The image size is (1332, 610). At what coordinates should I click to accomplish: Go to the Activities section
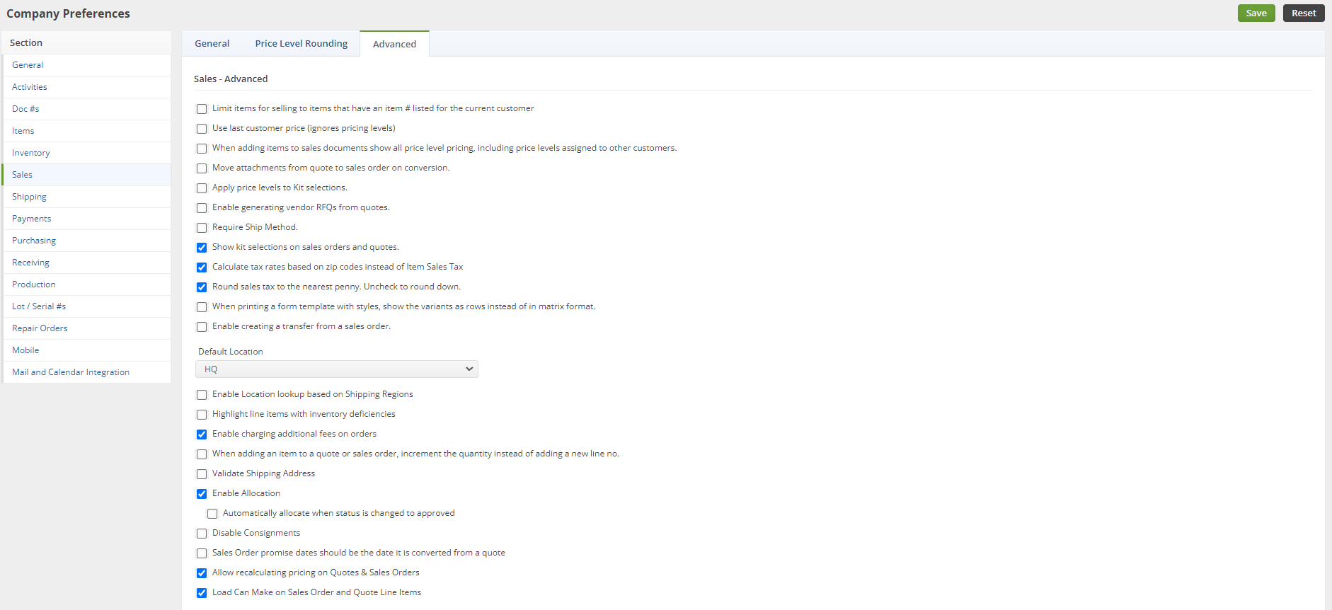pos(86,87)
